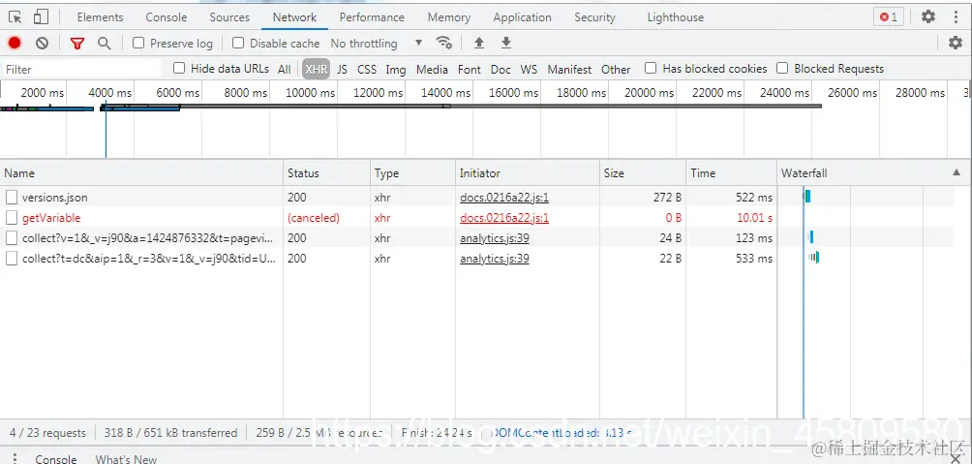
Task: Filter by Media requests
Action: [432, 70]
